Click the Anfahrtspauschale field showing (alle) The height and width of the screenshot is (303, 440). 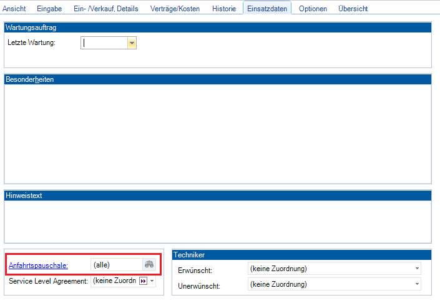click(x=115, y=265)
